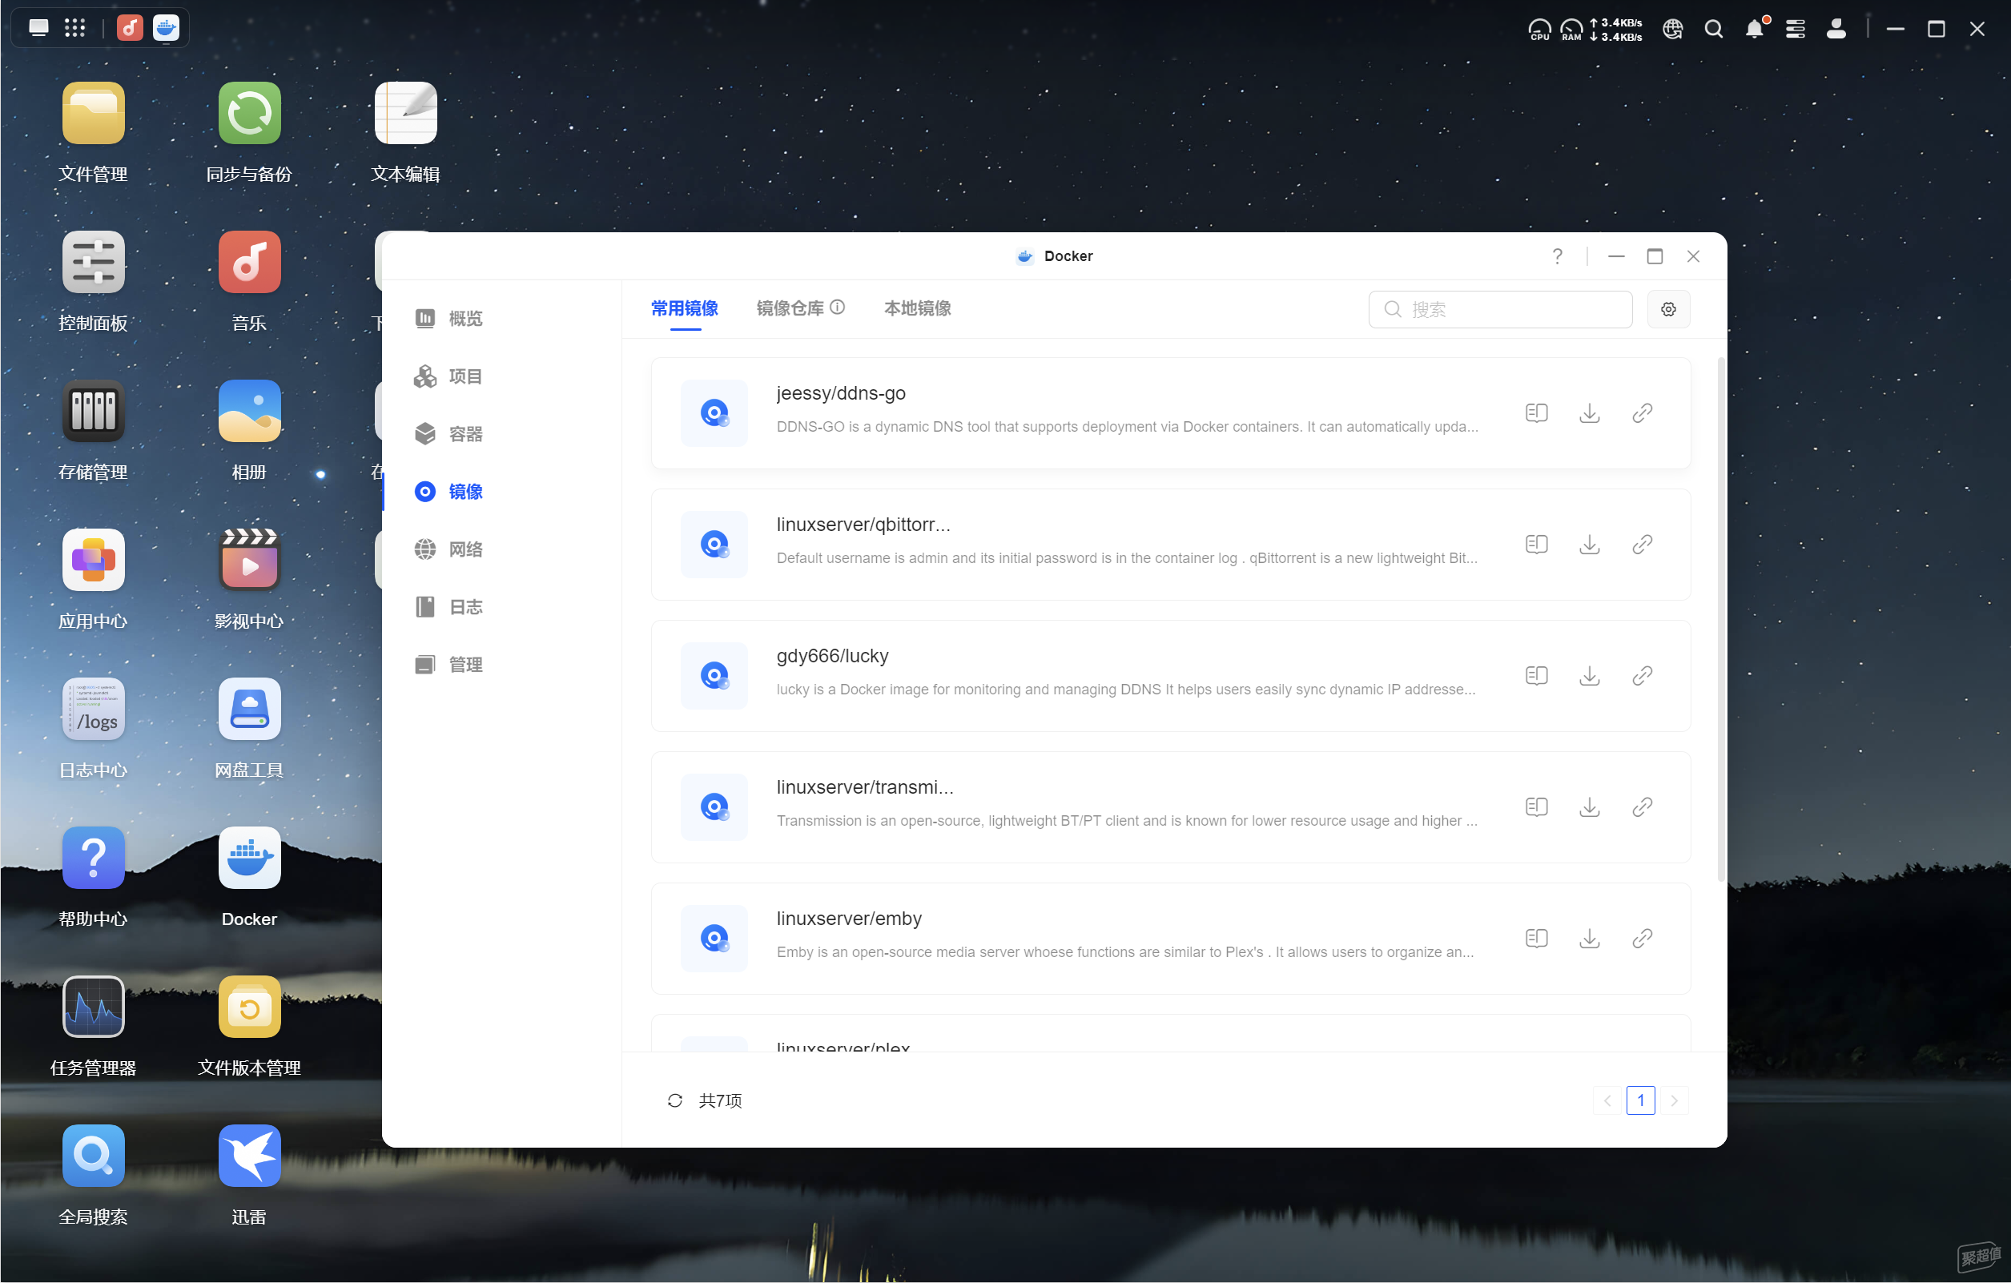
Task: Open the link for linuxserver/transmi...
Action: (x=1642, y=806)
